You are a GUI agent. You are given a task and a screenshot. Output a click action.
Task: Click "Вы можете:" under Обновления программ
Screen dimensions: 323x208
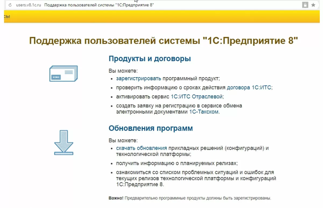tap(123, 140)
